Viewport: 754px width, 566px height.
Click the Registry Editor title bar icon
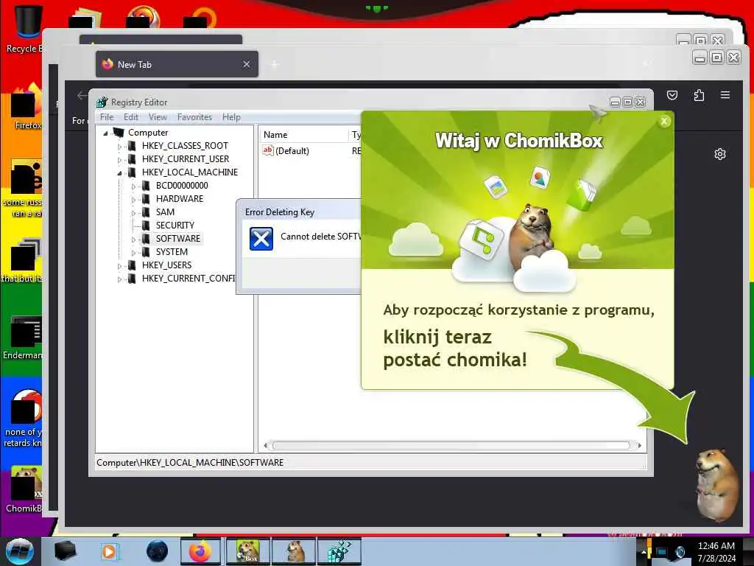point(102,102)
